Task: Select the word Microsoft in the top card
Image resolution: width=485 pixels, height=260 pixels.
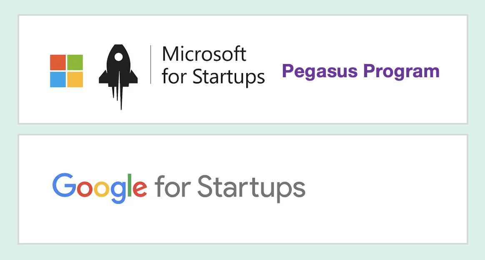Action: [x=204, y=54]
